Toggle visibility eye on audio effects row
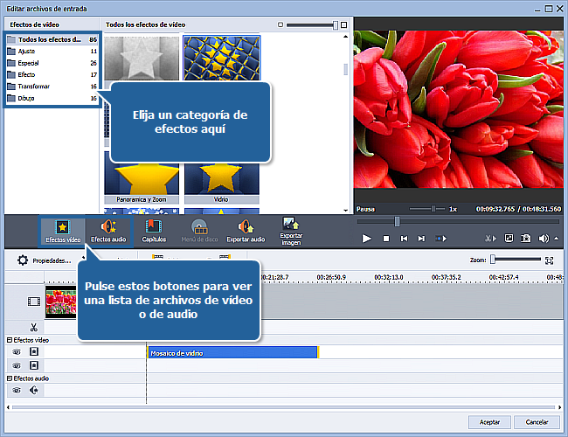Viewport: 568px width, 437px height. click(16, 391)
